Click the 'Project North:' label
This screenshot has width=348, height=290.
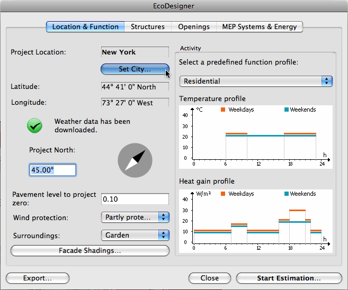click(52, 150)
